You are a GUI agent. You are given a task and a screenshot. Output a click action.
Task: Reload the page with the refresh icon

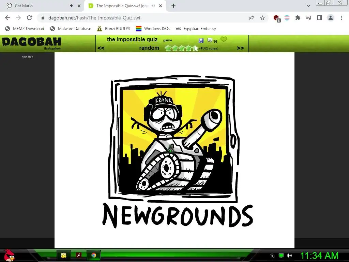click(29, 18)
